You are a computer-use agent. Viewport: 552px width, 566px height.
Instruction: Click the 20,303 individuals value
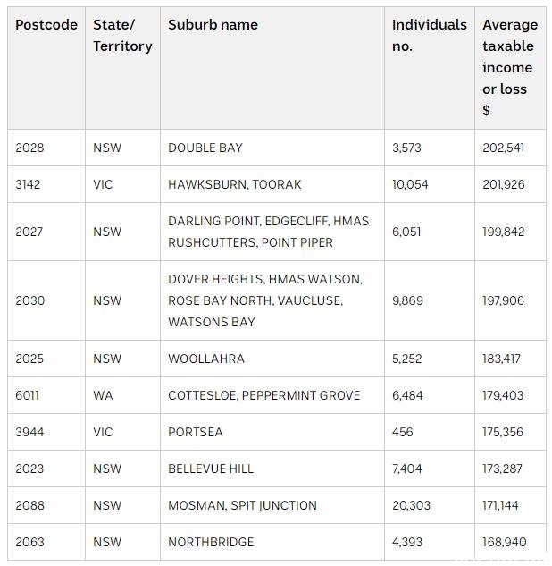(411, 505)
